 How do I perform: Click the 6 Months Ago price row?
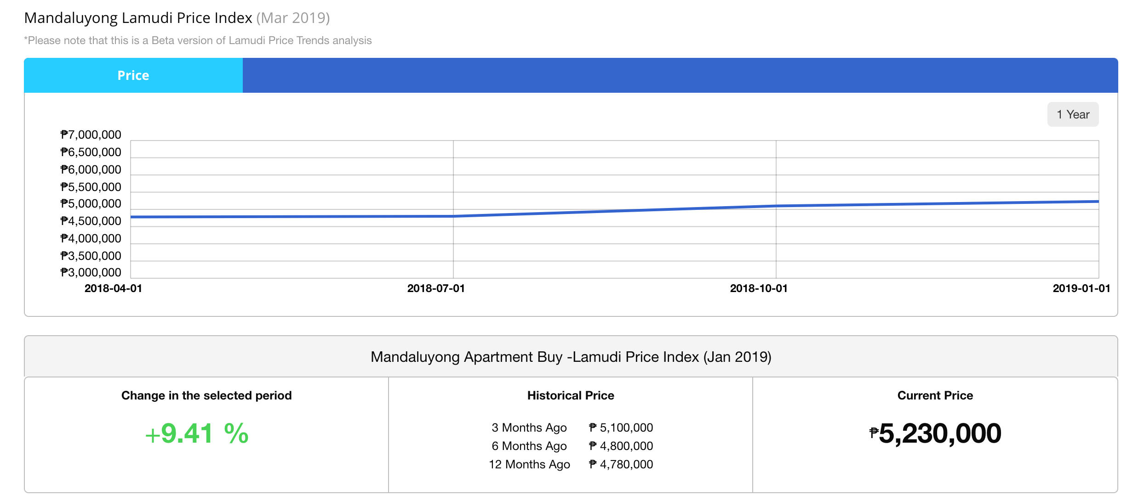coord(572,446)
